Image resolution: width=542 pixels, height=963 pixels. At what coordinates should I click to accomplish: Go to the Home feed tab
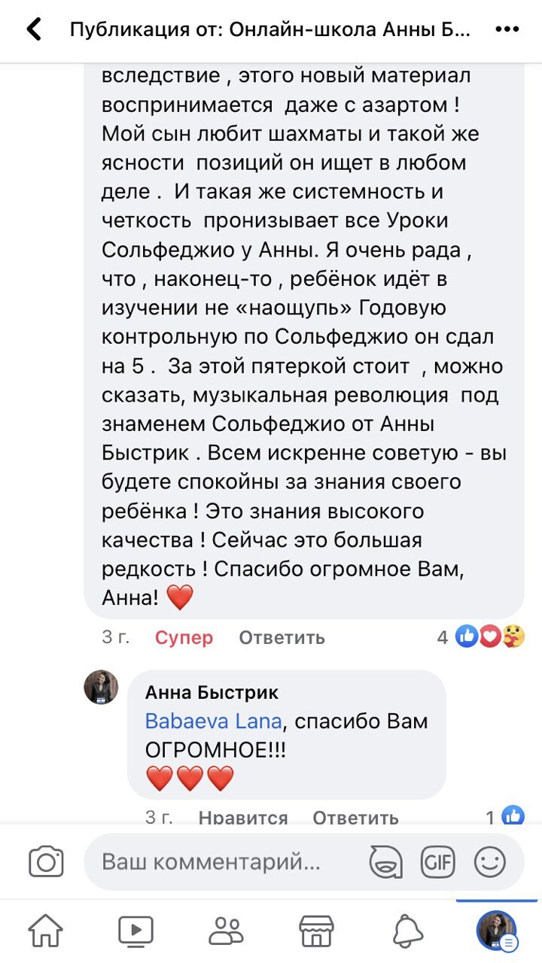[x=45, y=931]
